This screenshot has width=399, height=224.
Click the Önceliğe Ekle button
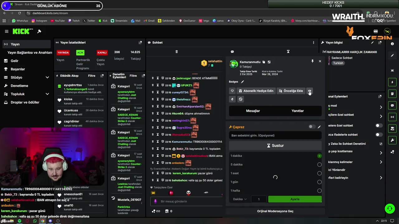click(x=291, y=91)
